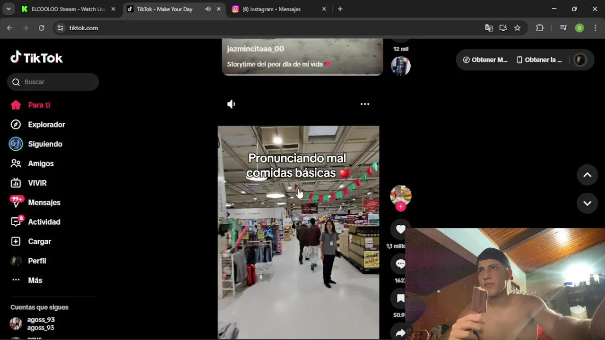Click the VIVIR live TV icon
605x340 pixels.
pyautogui.click(x=16, y=183)
